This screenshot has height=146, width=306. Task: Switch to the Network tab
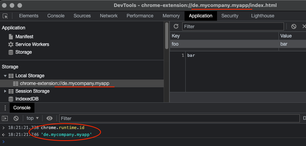(x=109, y=16)
